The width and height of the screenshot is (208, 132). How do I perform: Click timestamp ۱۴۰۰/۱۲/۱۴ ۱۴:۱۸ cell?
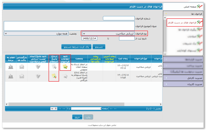(x=123, y=67)
